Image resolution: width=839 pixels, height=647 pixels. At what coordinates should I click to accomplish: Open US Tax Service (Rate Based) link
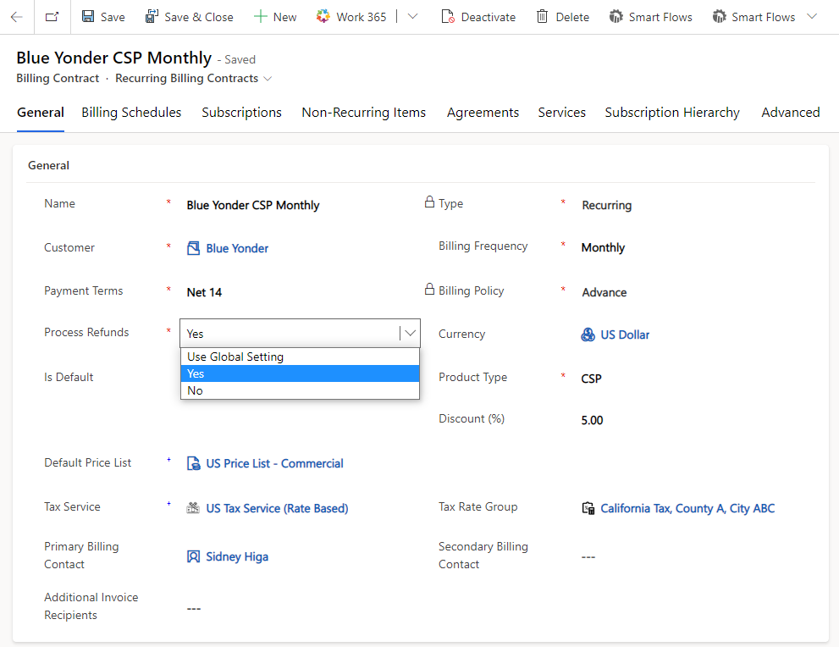point(277,508)
